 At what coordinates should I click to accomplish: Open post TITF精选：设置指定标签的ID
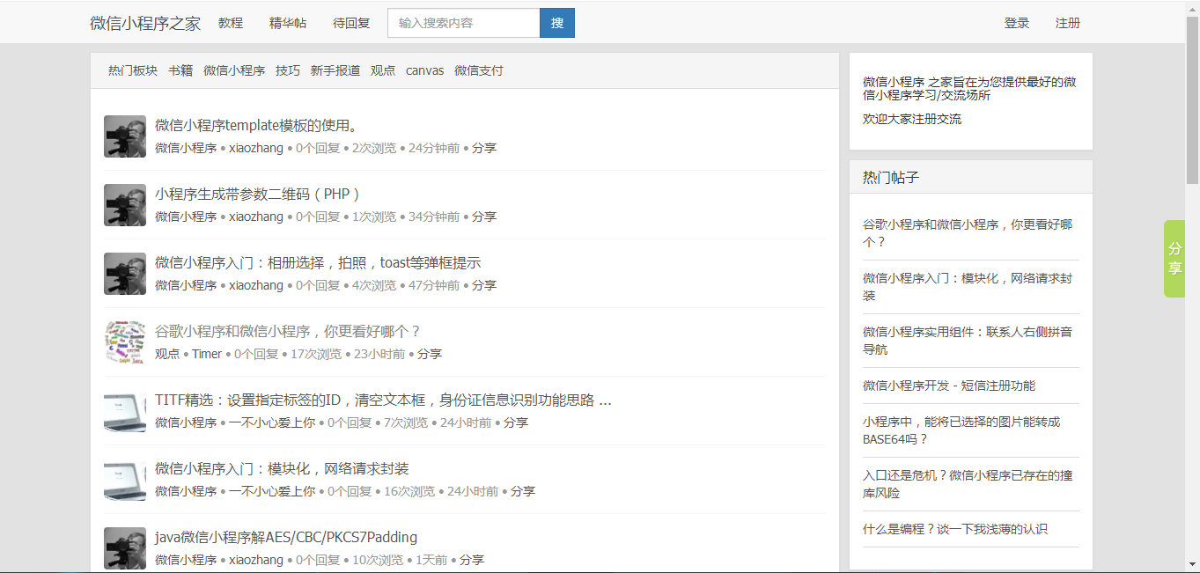(x=383, y=400)
